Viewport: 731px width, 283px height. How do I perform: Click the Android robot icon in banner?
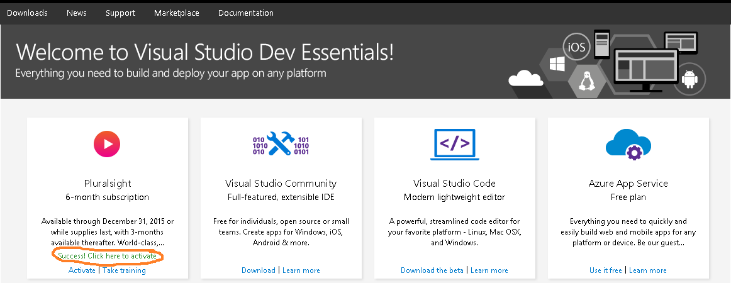tap(689, 79)
